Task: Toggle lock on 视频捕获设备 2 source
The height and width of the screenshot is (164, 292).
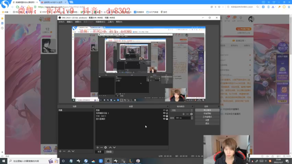Action: (167, 113)
